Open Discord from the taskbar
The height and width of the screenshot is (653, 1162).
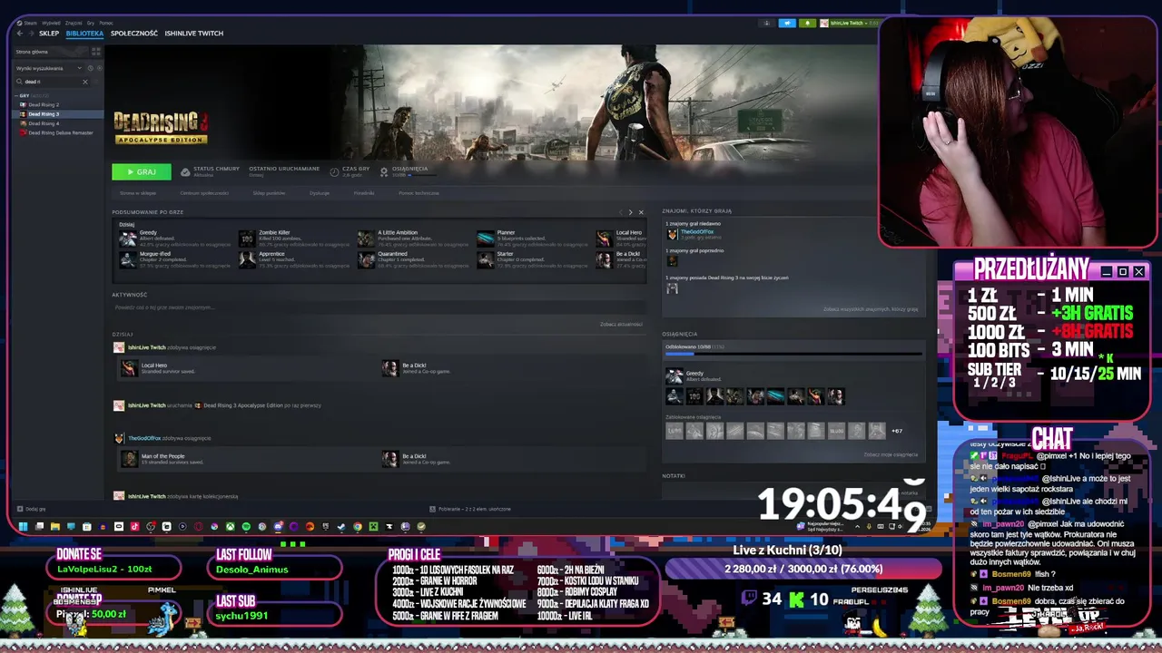coord(279,526)
